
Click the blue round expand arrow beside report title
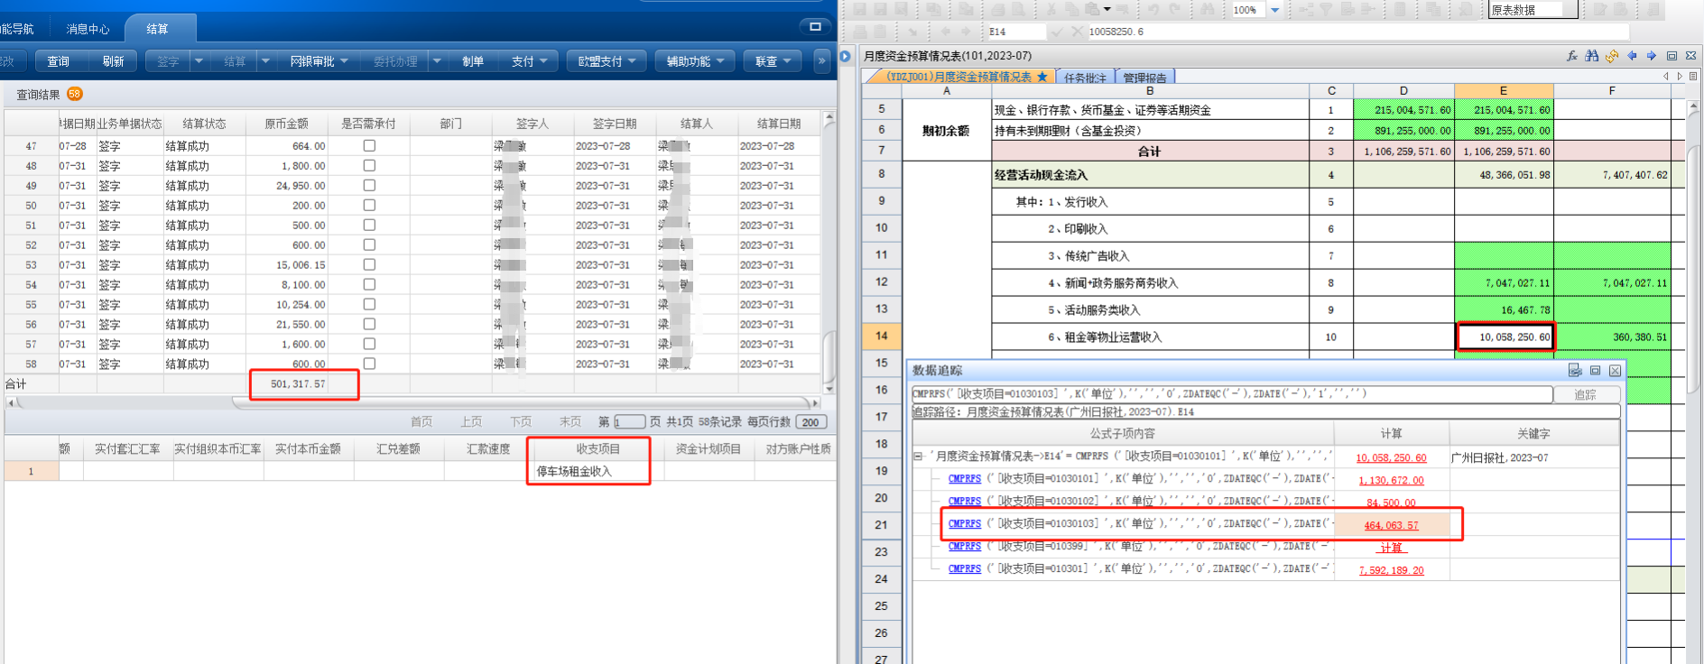click(x=846, y=56)
